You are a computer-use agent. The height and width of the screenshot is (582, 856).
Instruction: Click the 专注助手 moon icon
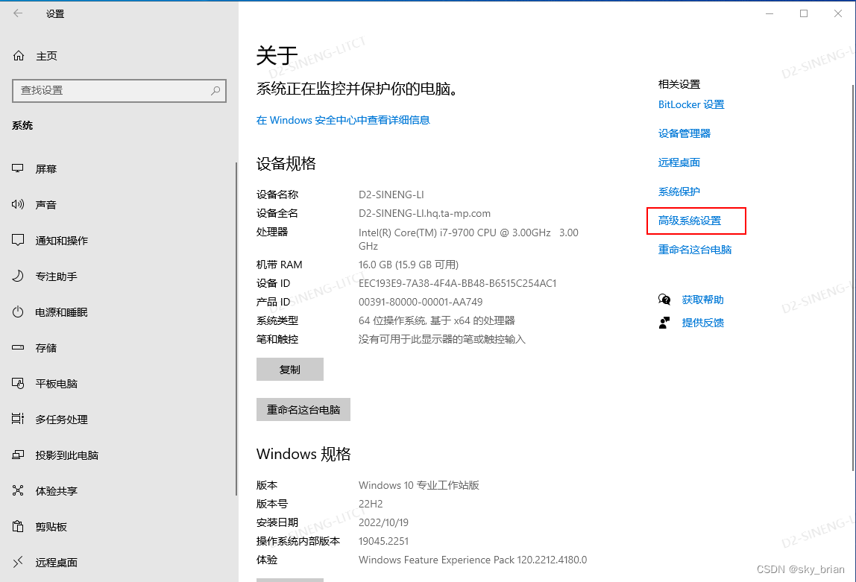tap(18, 276)
